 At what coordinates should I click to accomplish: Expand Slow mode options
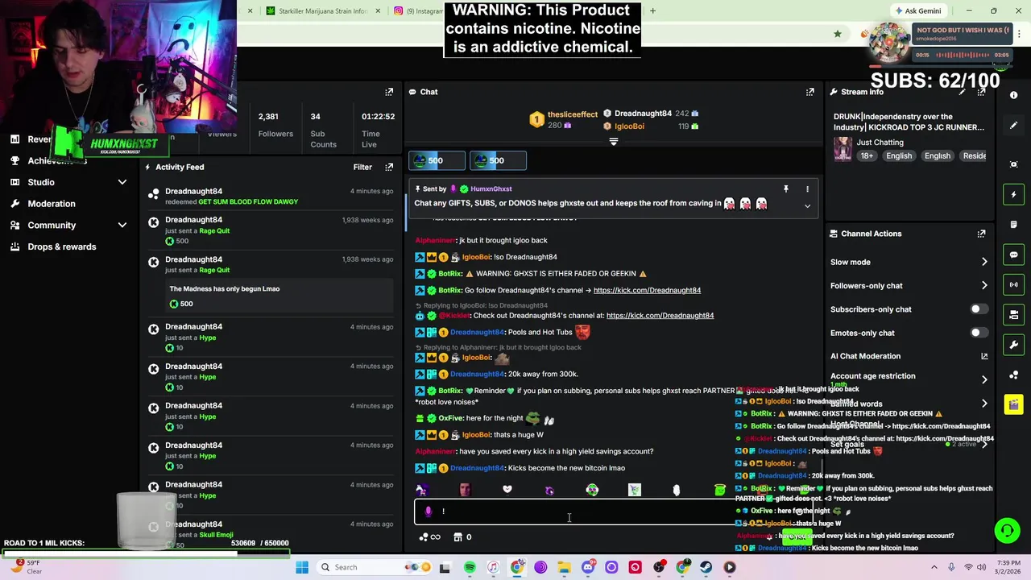pyautogui.click(x=983, y=262)
